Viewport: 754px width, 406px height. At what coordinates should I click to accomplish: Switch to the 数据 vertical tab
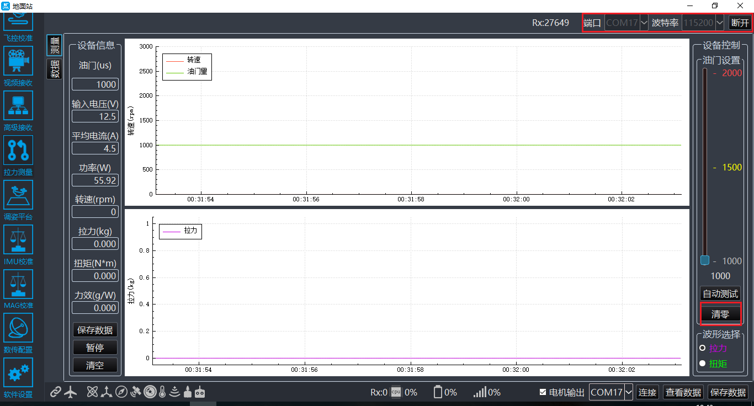tap(54, 69)
